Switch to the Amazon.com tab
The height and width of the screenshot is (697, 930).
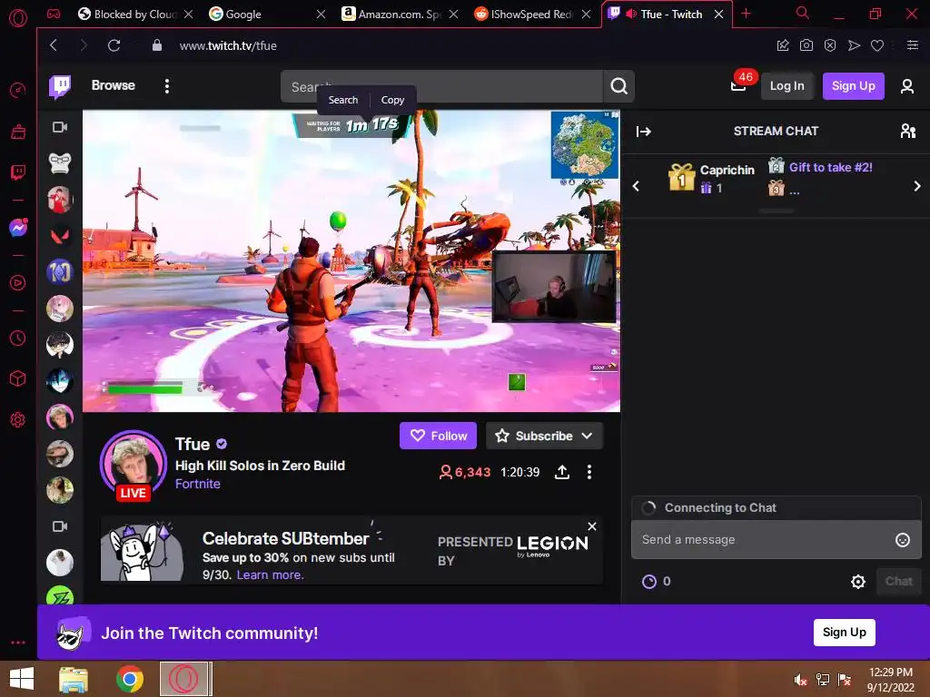coord(400,15)
